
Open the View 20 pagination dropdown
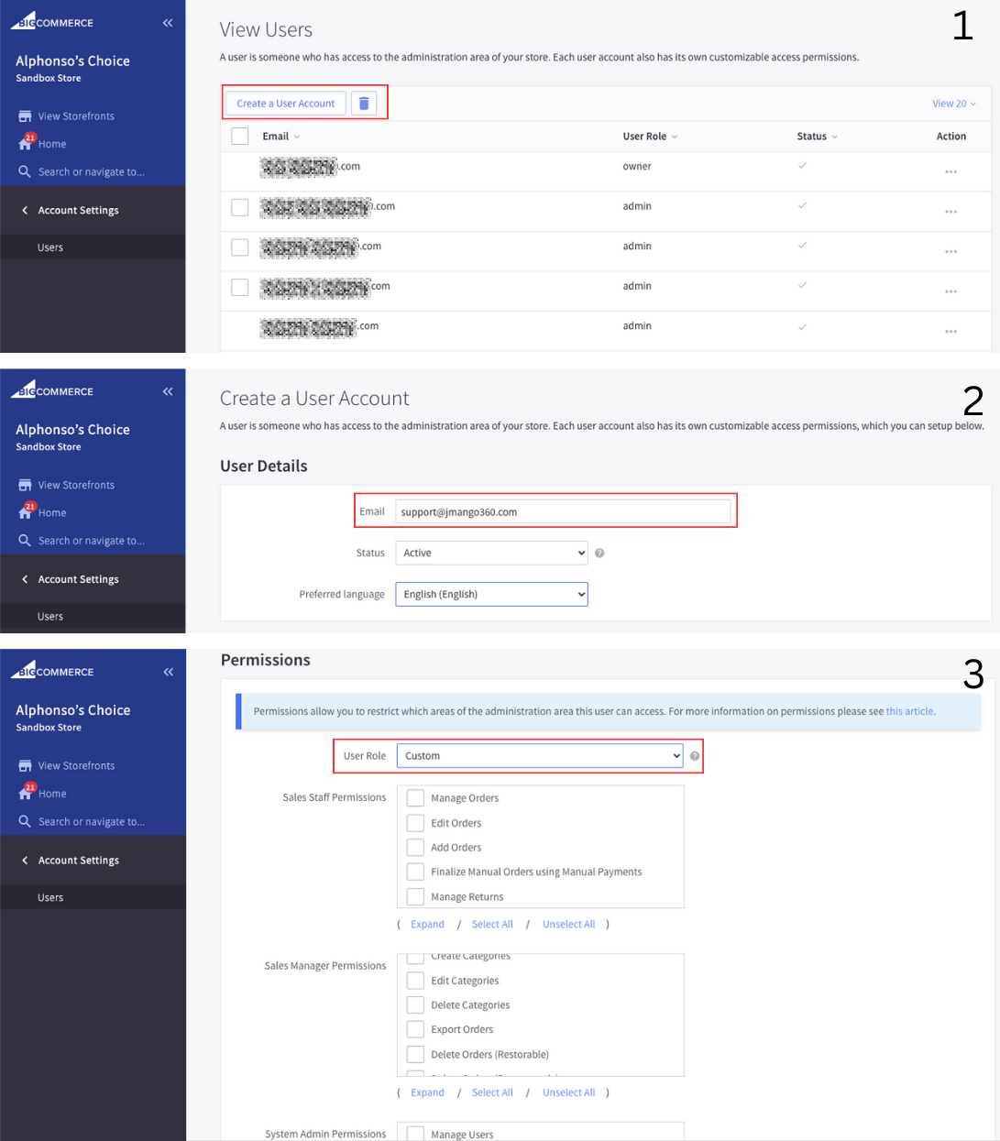(x=953, y=104)
